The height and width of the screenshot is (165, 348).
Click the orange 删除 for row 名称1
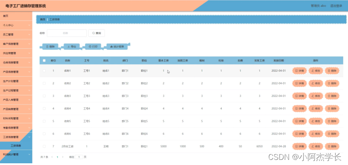coord(332,71)
